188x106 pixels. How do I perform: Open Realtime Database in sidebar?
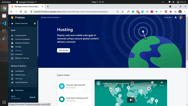[22, 43]
